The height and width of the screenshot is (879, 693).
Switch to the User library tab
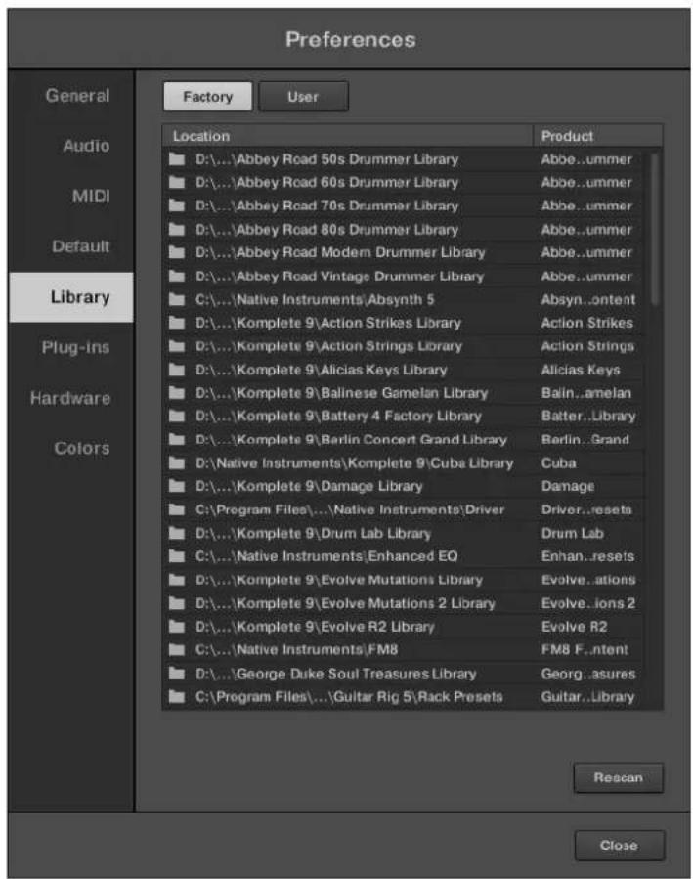pyautogui.click(x=303, y=97)
